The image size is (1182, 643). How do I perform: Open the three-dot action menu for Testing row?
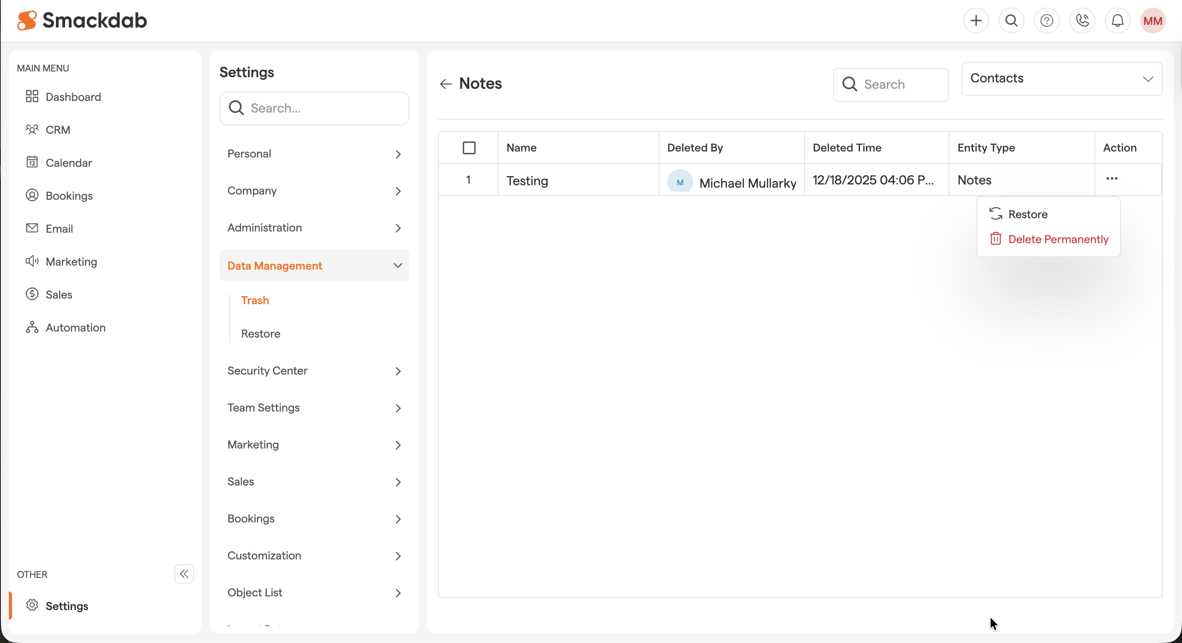coord(1112,178)
